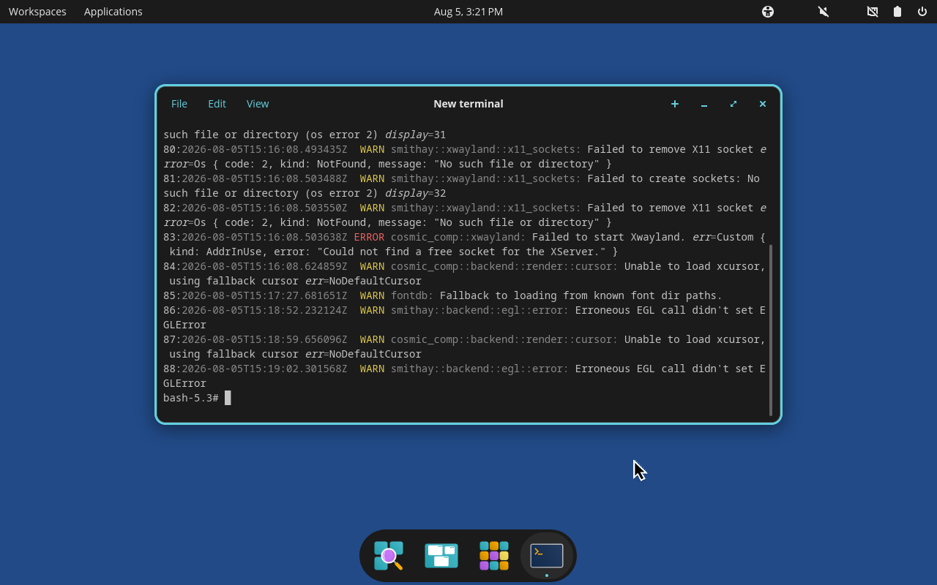Open the View menu in terminal
937x585 pixels.
(258, 104)
